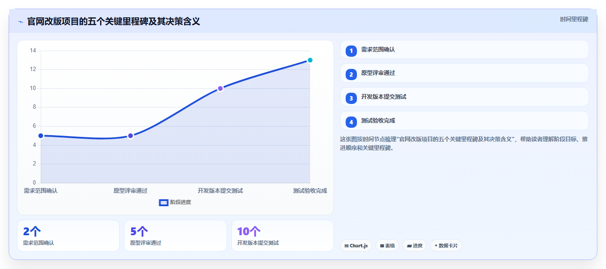Click the icon in the 进度 tag

[x=409, y=246]
